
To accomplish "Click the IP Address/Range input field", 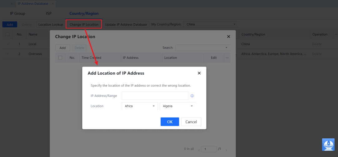I will click(x=155, y=96).
